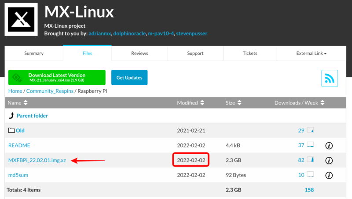This screenshot has height=199, width=352.
Task: Click the Old folder icon
Action: coord(11,130)
